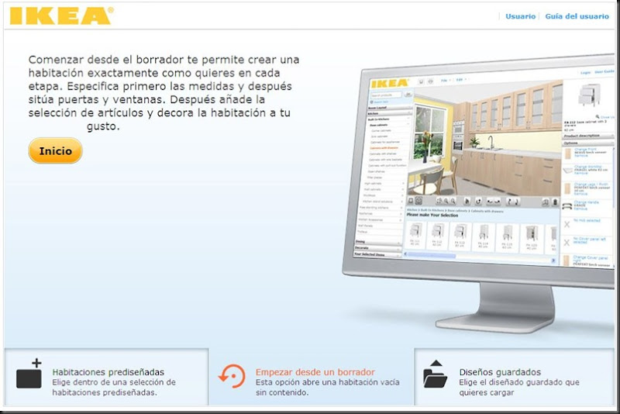Click the orange circular restart arrow icon

(x=232, y=376)
